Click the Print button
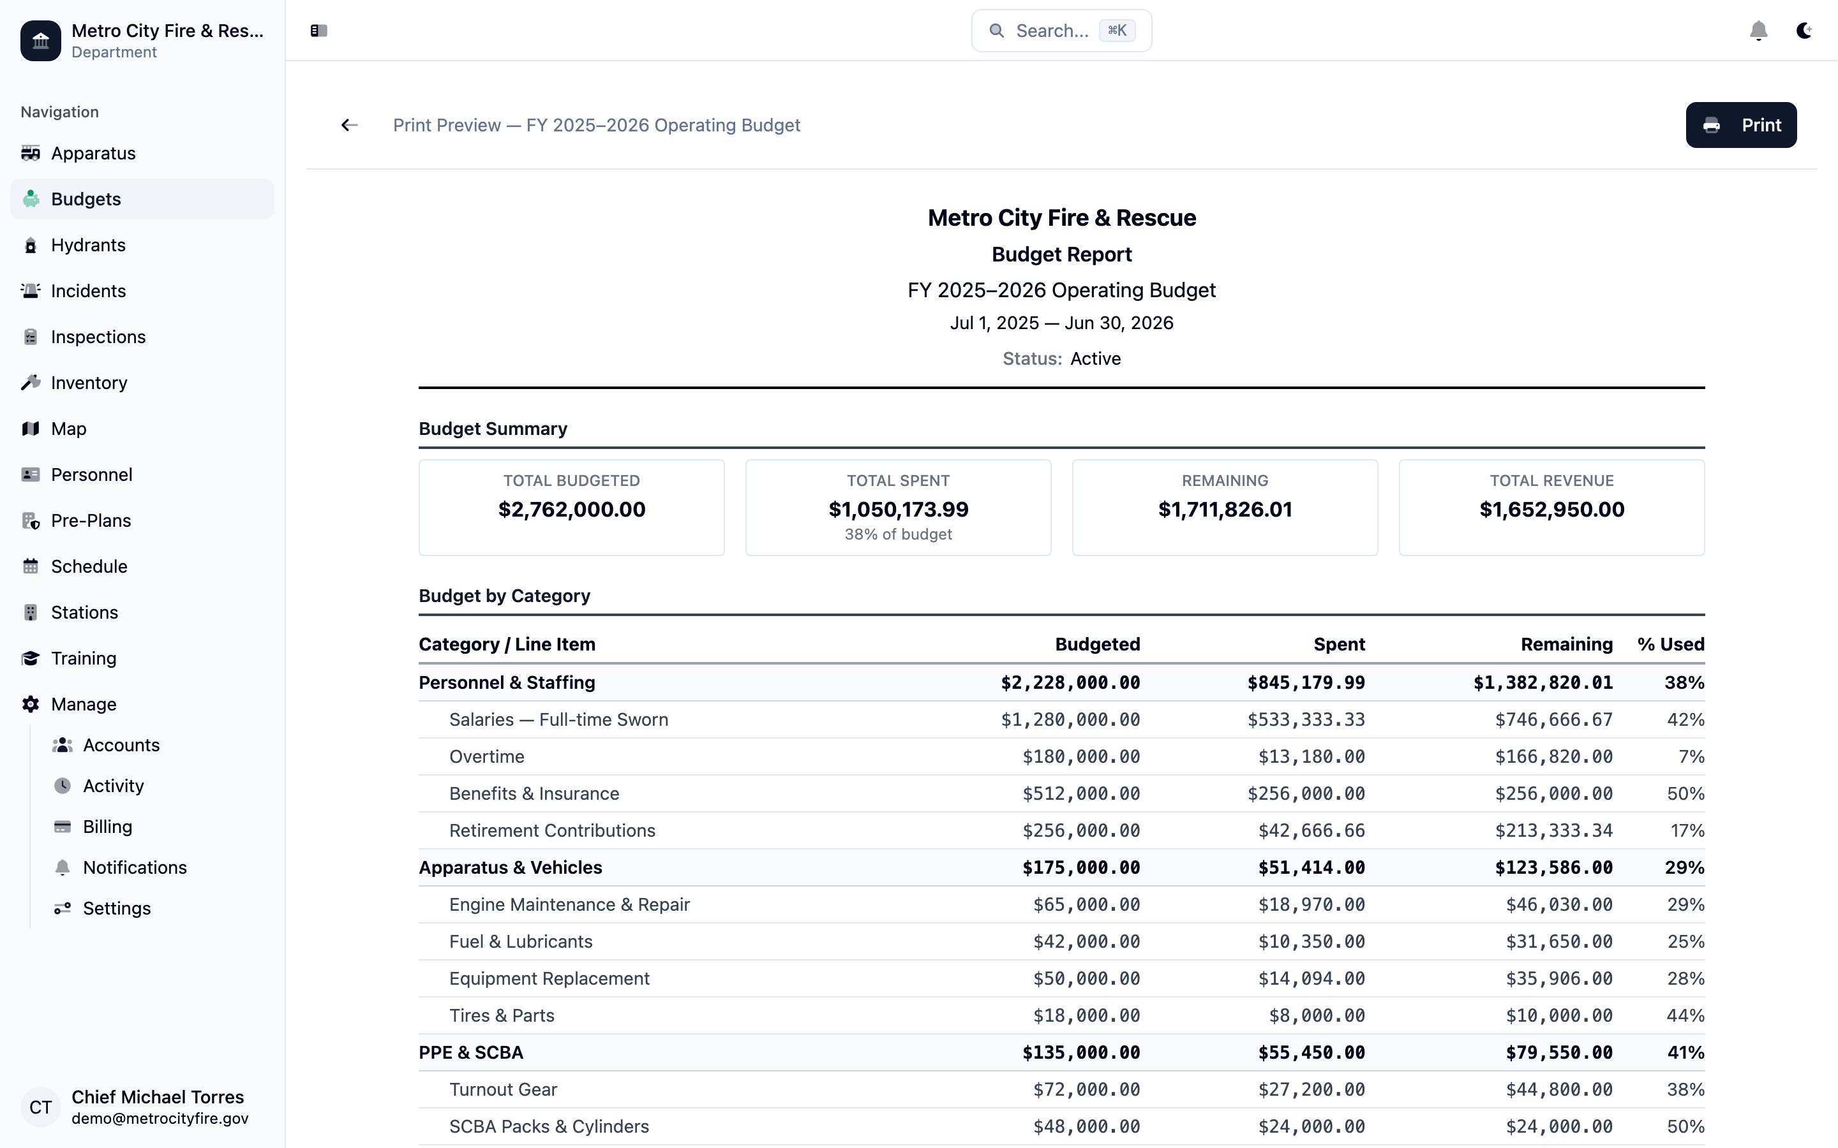 (1742, 124)
